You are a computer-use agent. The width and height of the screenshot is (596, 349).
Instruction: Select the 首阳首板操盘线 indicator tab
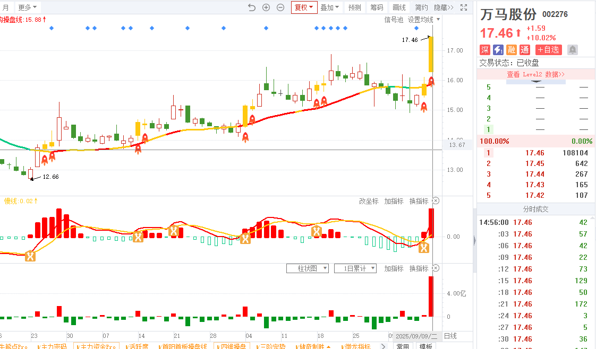182,346
